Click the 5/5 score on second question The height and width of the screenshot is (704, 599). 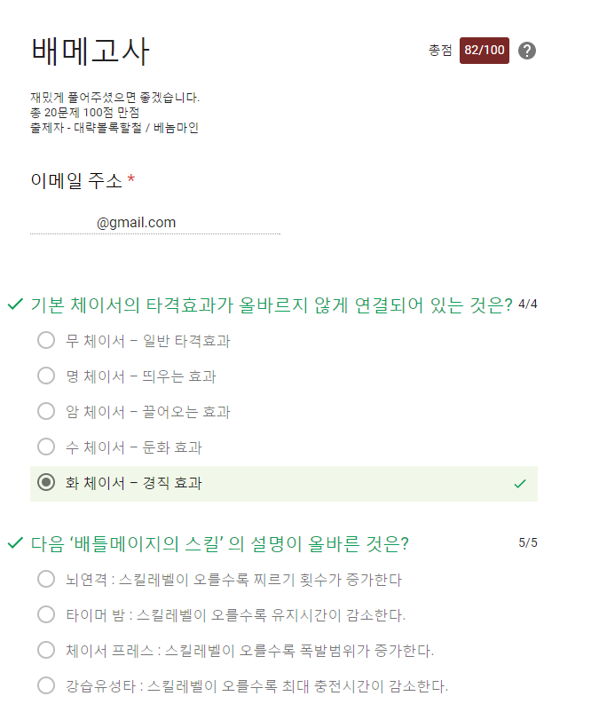[x=528, y=542]
